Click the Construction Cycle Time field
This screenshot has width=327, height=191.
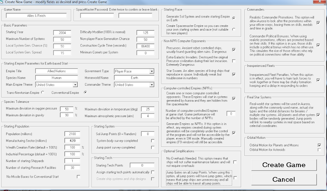[x=146, y=46]
